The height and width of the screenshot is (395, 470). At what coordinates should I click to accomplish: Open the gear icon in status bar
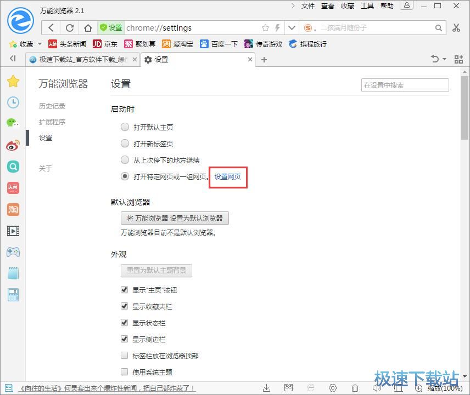333,388
